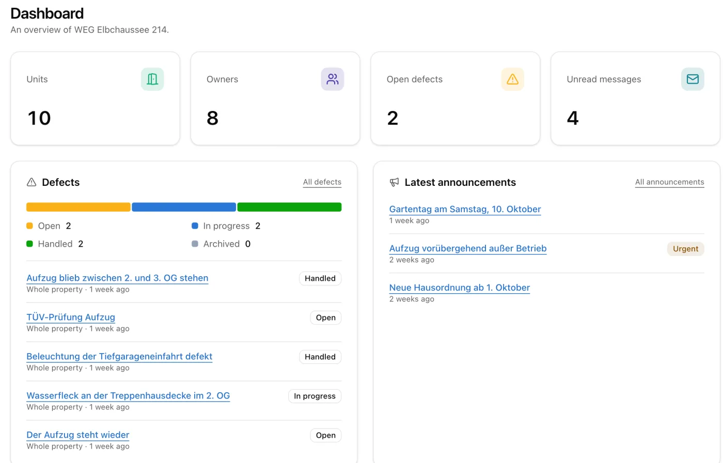Open announcement Neue Hausordnung ab 1. Oktober

460,288
